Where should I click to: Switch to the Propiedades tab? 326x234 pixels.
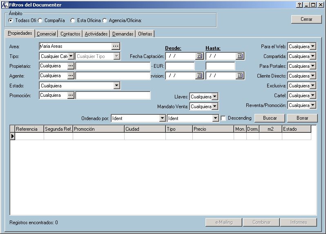(x=20, y=33)
